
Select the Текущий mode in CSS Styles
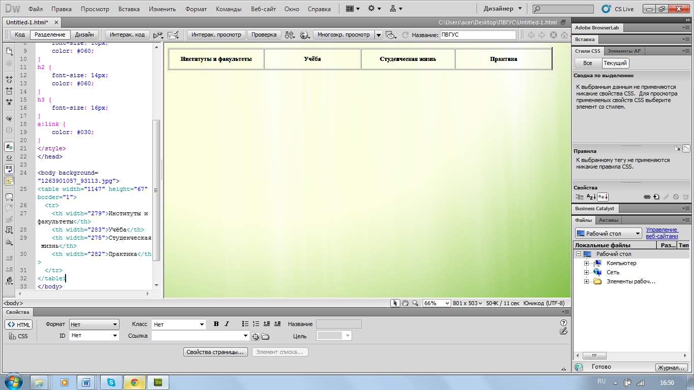pyautogui.click(x=615, y=63)
